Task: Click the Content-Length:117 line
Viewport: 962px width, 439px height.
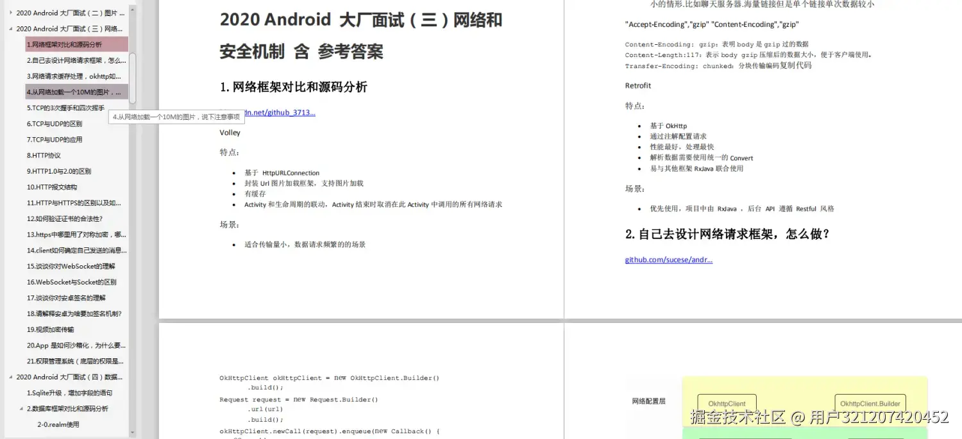Action: [749, 55]
